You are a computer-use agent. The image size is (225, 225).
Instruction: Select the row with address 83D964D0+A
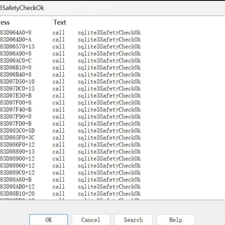[x=113, y=40]
